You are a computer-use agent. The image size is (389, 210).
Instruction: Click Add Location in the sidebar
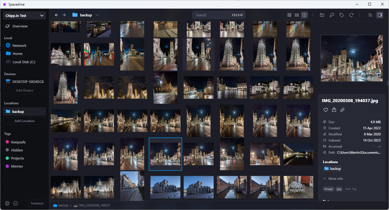(x=24, y=121)
